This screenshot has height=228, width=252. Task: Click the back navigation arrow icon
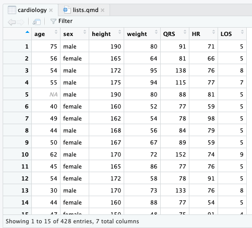(11, 22)
